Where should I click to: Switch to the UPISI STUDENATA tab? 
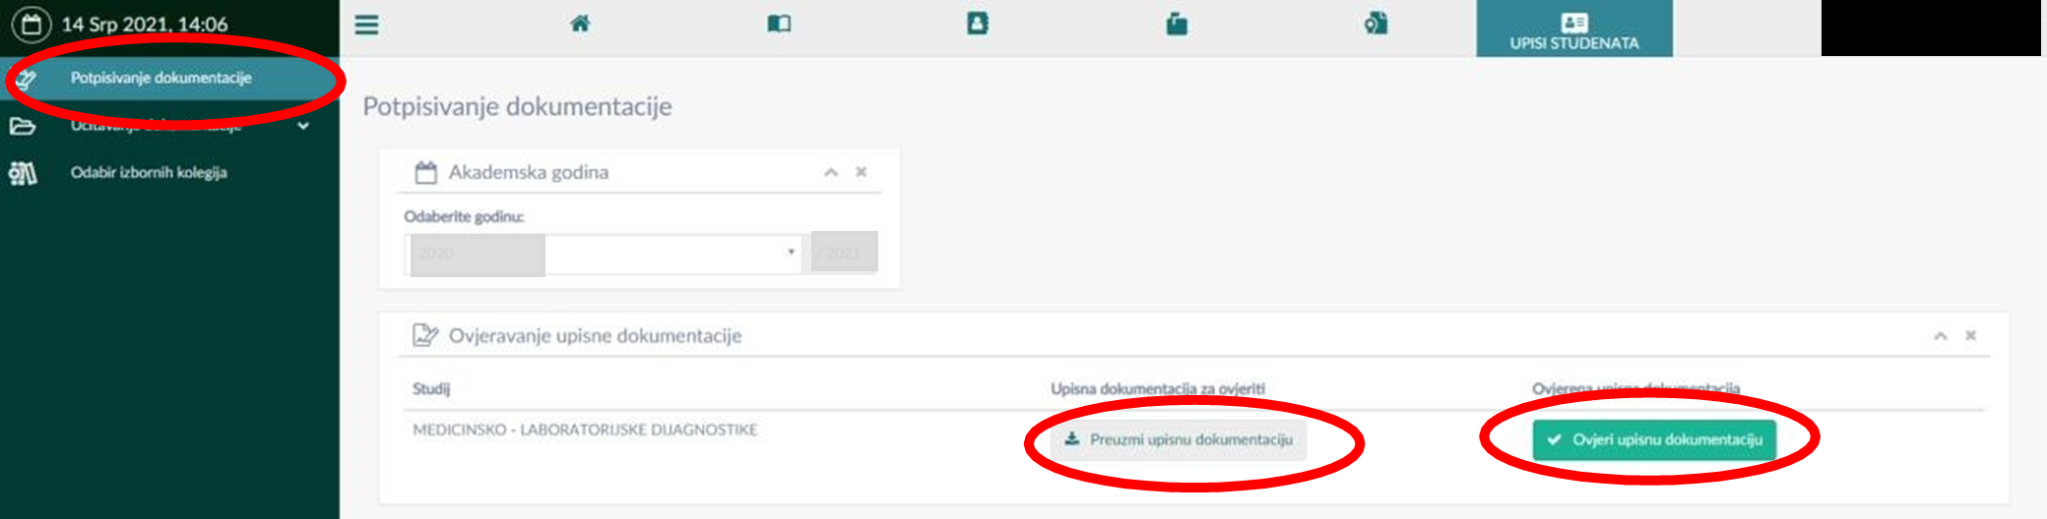(1573, 29)
